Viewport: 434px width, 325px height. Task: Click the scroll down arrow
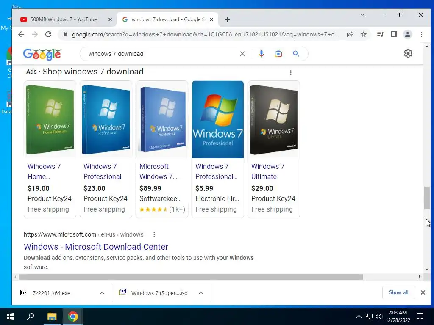(427, 270)
